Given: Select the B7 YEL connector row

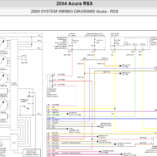Looking at the screenshot, I should coord(51,107).
